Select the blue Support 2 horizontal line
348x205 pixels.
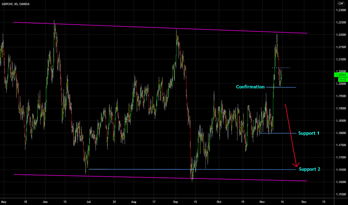pyautogui.click(x=192, y=169)
